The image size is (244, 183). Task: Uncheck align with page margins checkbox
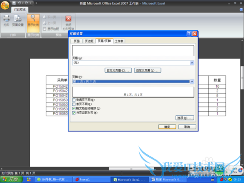(74, 113)
